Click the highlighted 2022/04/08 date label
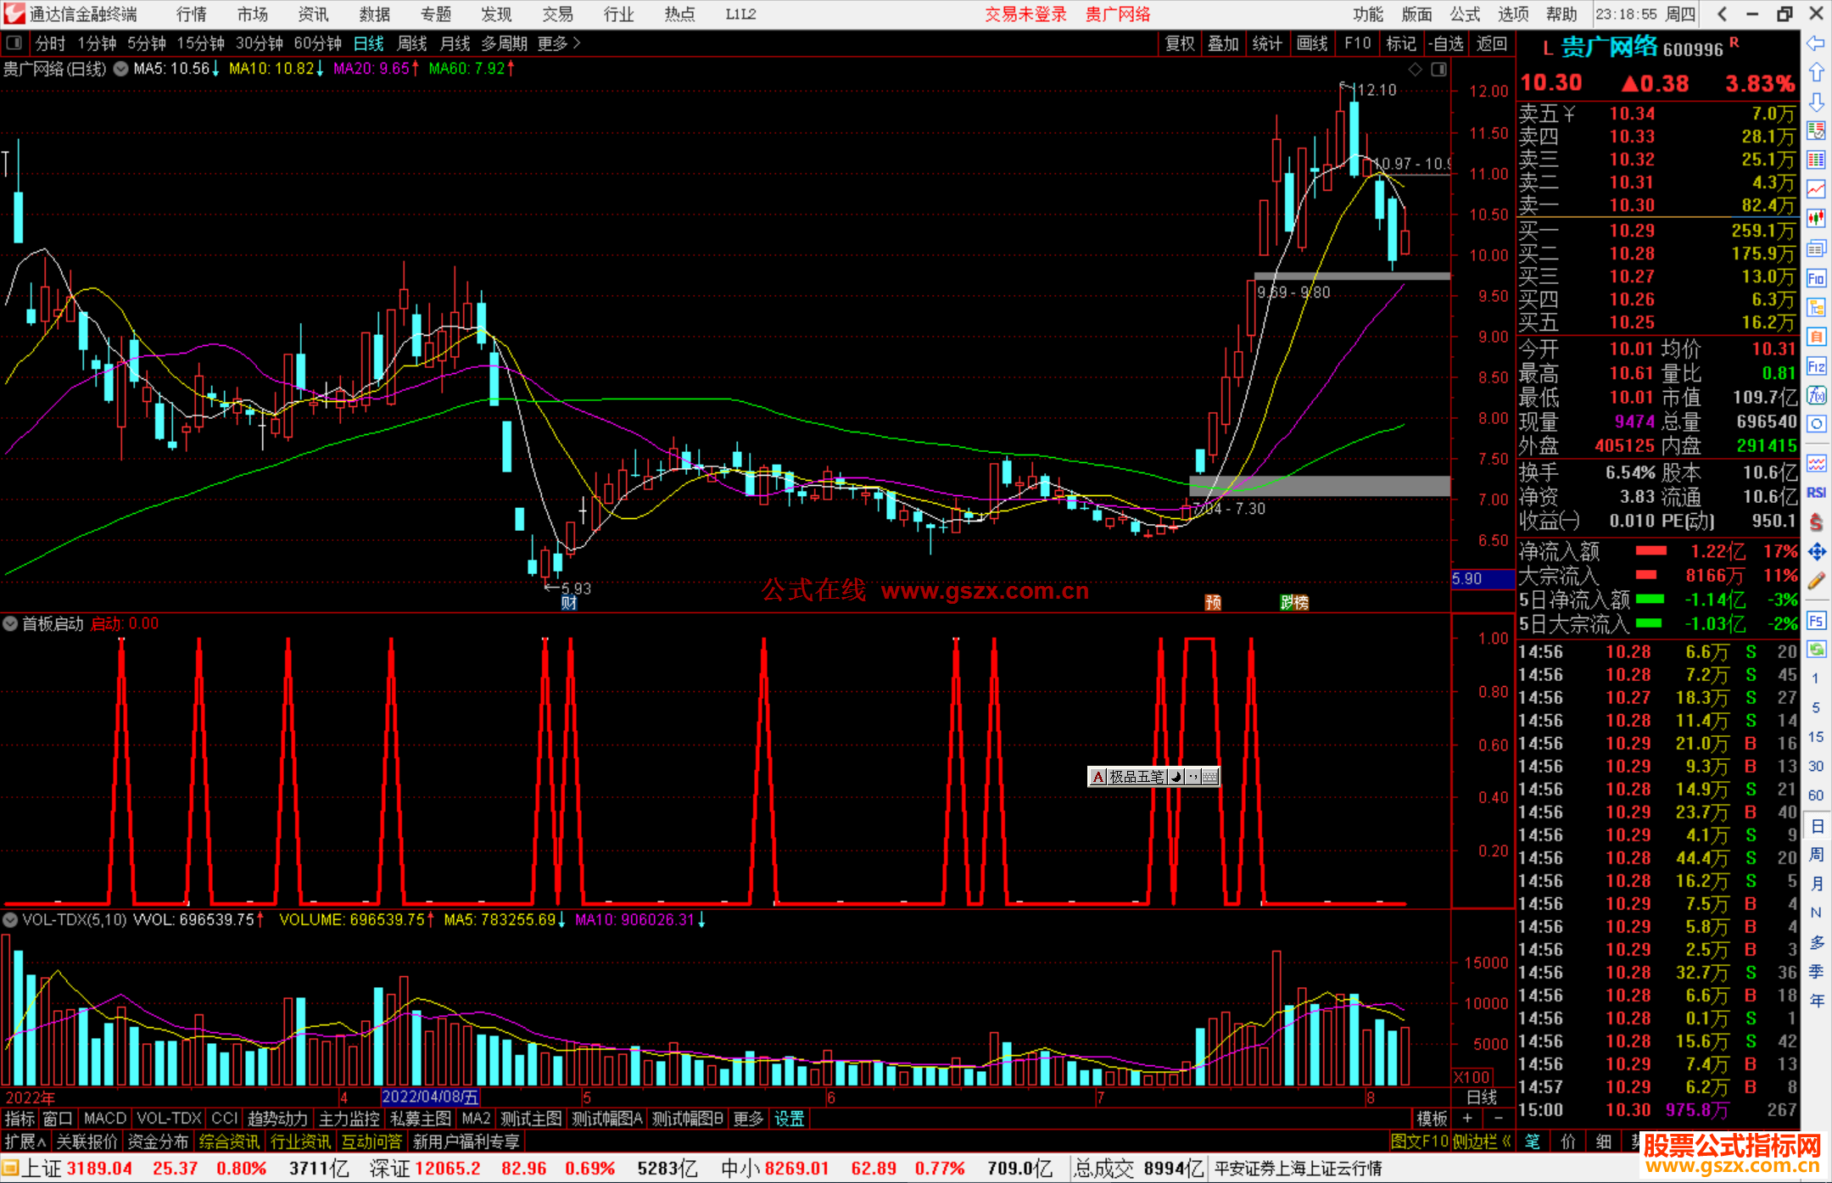 tap(430, 1097)
